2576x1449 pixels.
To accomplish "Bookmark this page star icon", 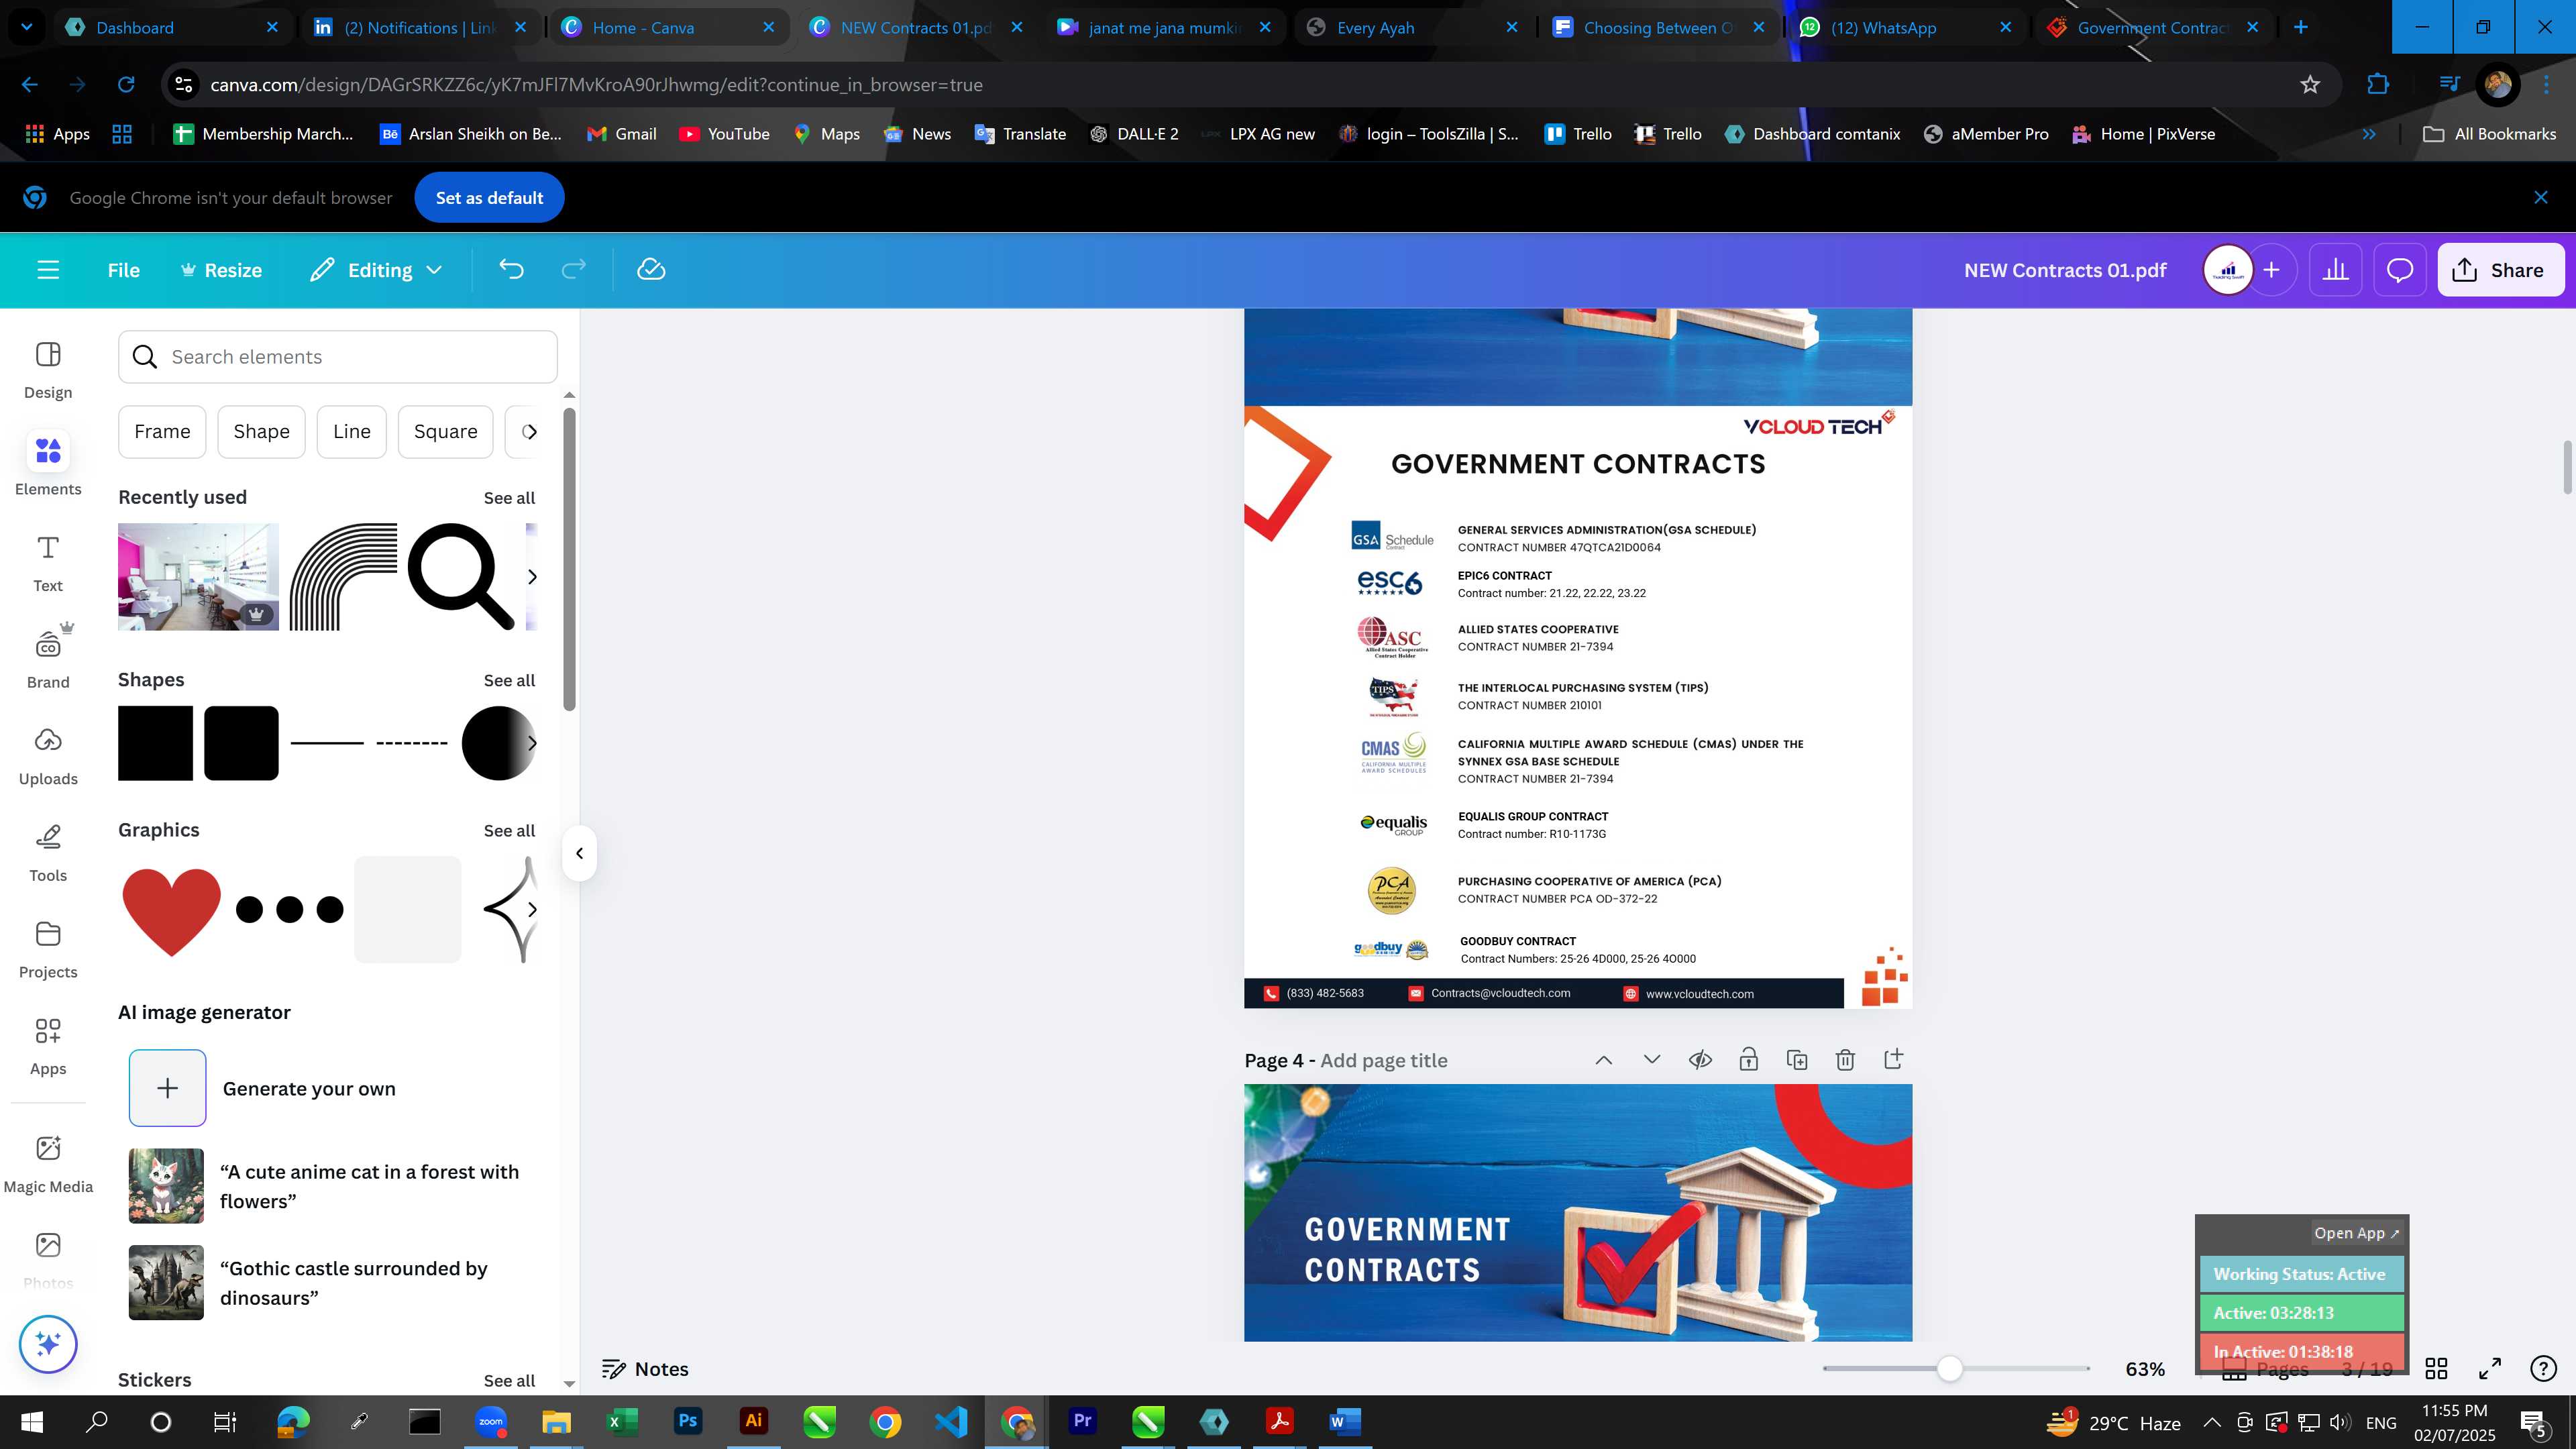I will pos(2310,85).
